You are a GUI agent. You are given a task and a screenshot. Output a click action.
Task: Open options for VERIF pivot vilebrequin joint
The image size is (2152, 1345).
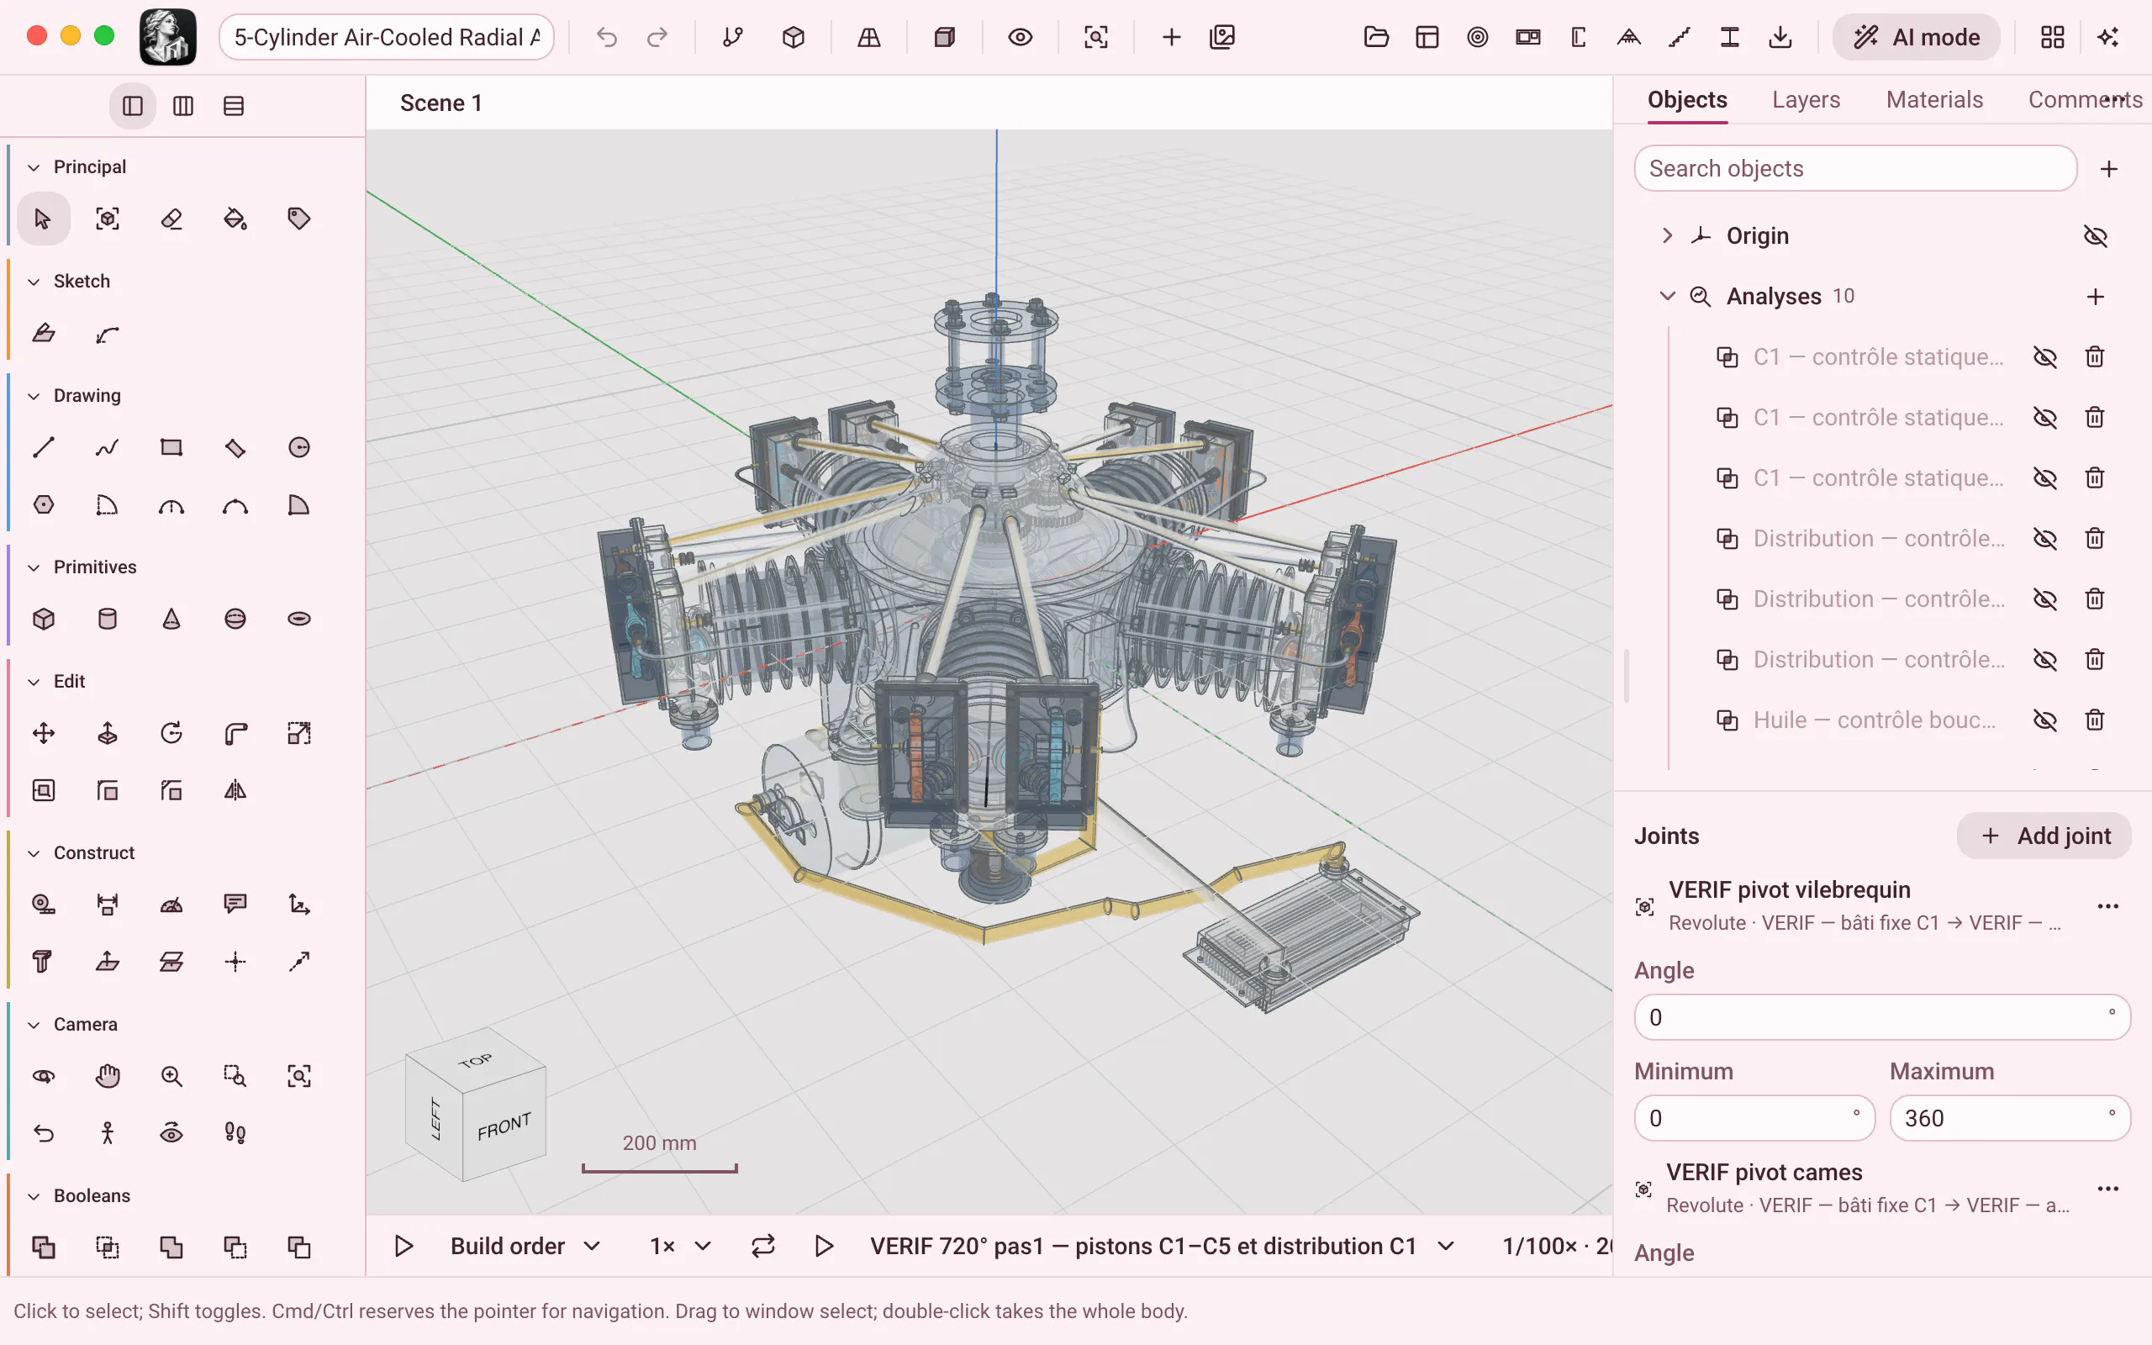click(x=2107, y=906)
